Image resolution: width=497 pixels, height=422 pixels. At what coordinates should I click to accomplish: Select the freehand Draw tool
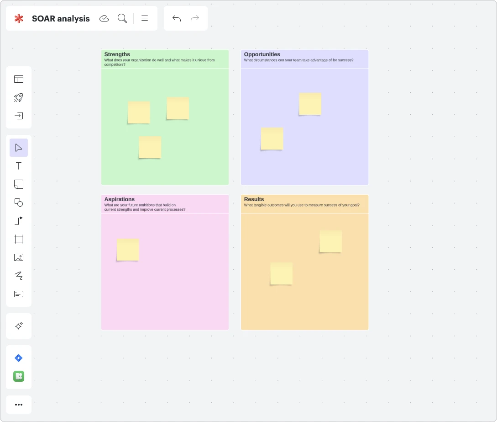pos(19,276)
